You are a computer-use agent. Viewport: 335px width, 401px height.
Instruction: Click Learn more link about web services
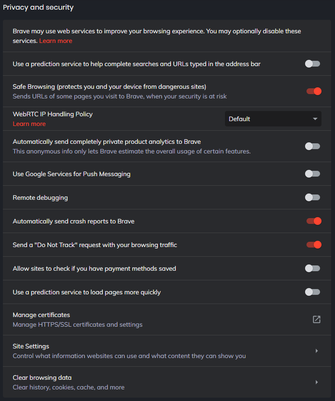pos(56,41)
